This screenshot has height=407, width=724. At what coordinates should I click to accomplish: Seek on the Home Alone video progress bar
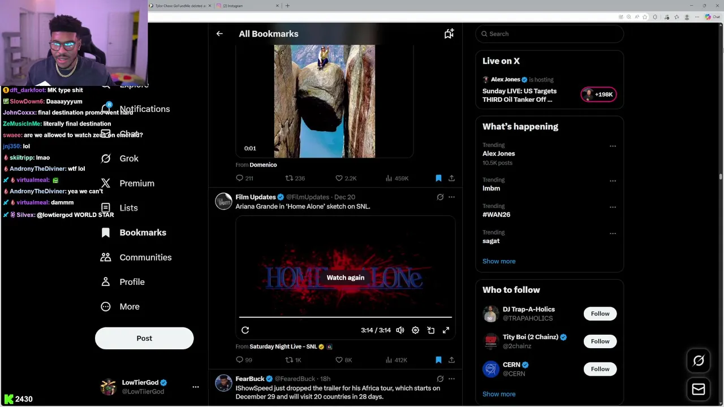pyautogui.click(x=346, y=317)
